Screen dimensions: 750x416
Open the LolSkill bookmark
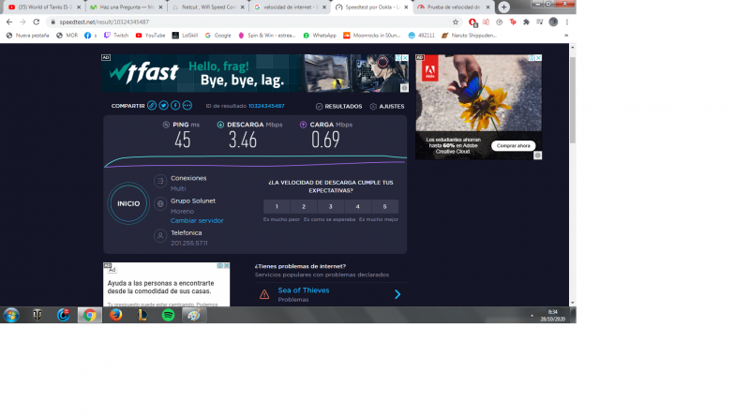[x=185, y=36]
